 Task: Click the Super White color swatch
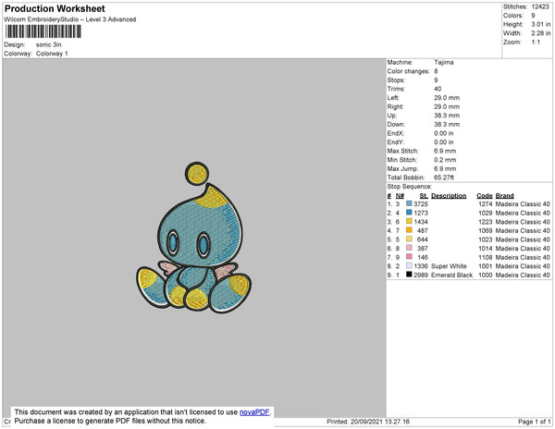pos(409,265)
